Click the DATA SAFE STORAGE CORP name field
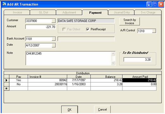 [x=86, y=21]
